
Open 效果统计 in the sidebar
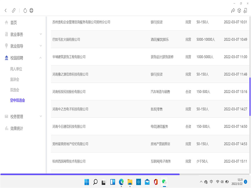17,128
